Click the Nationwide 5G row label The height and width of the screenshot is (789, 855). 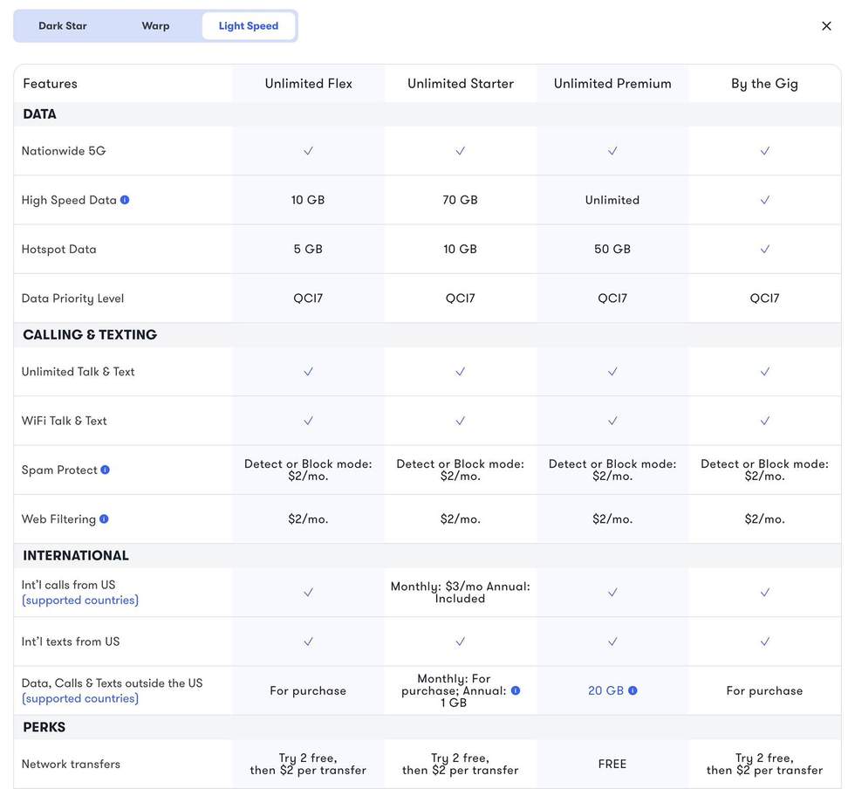click(x=64, y=151)
